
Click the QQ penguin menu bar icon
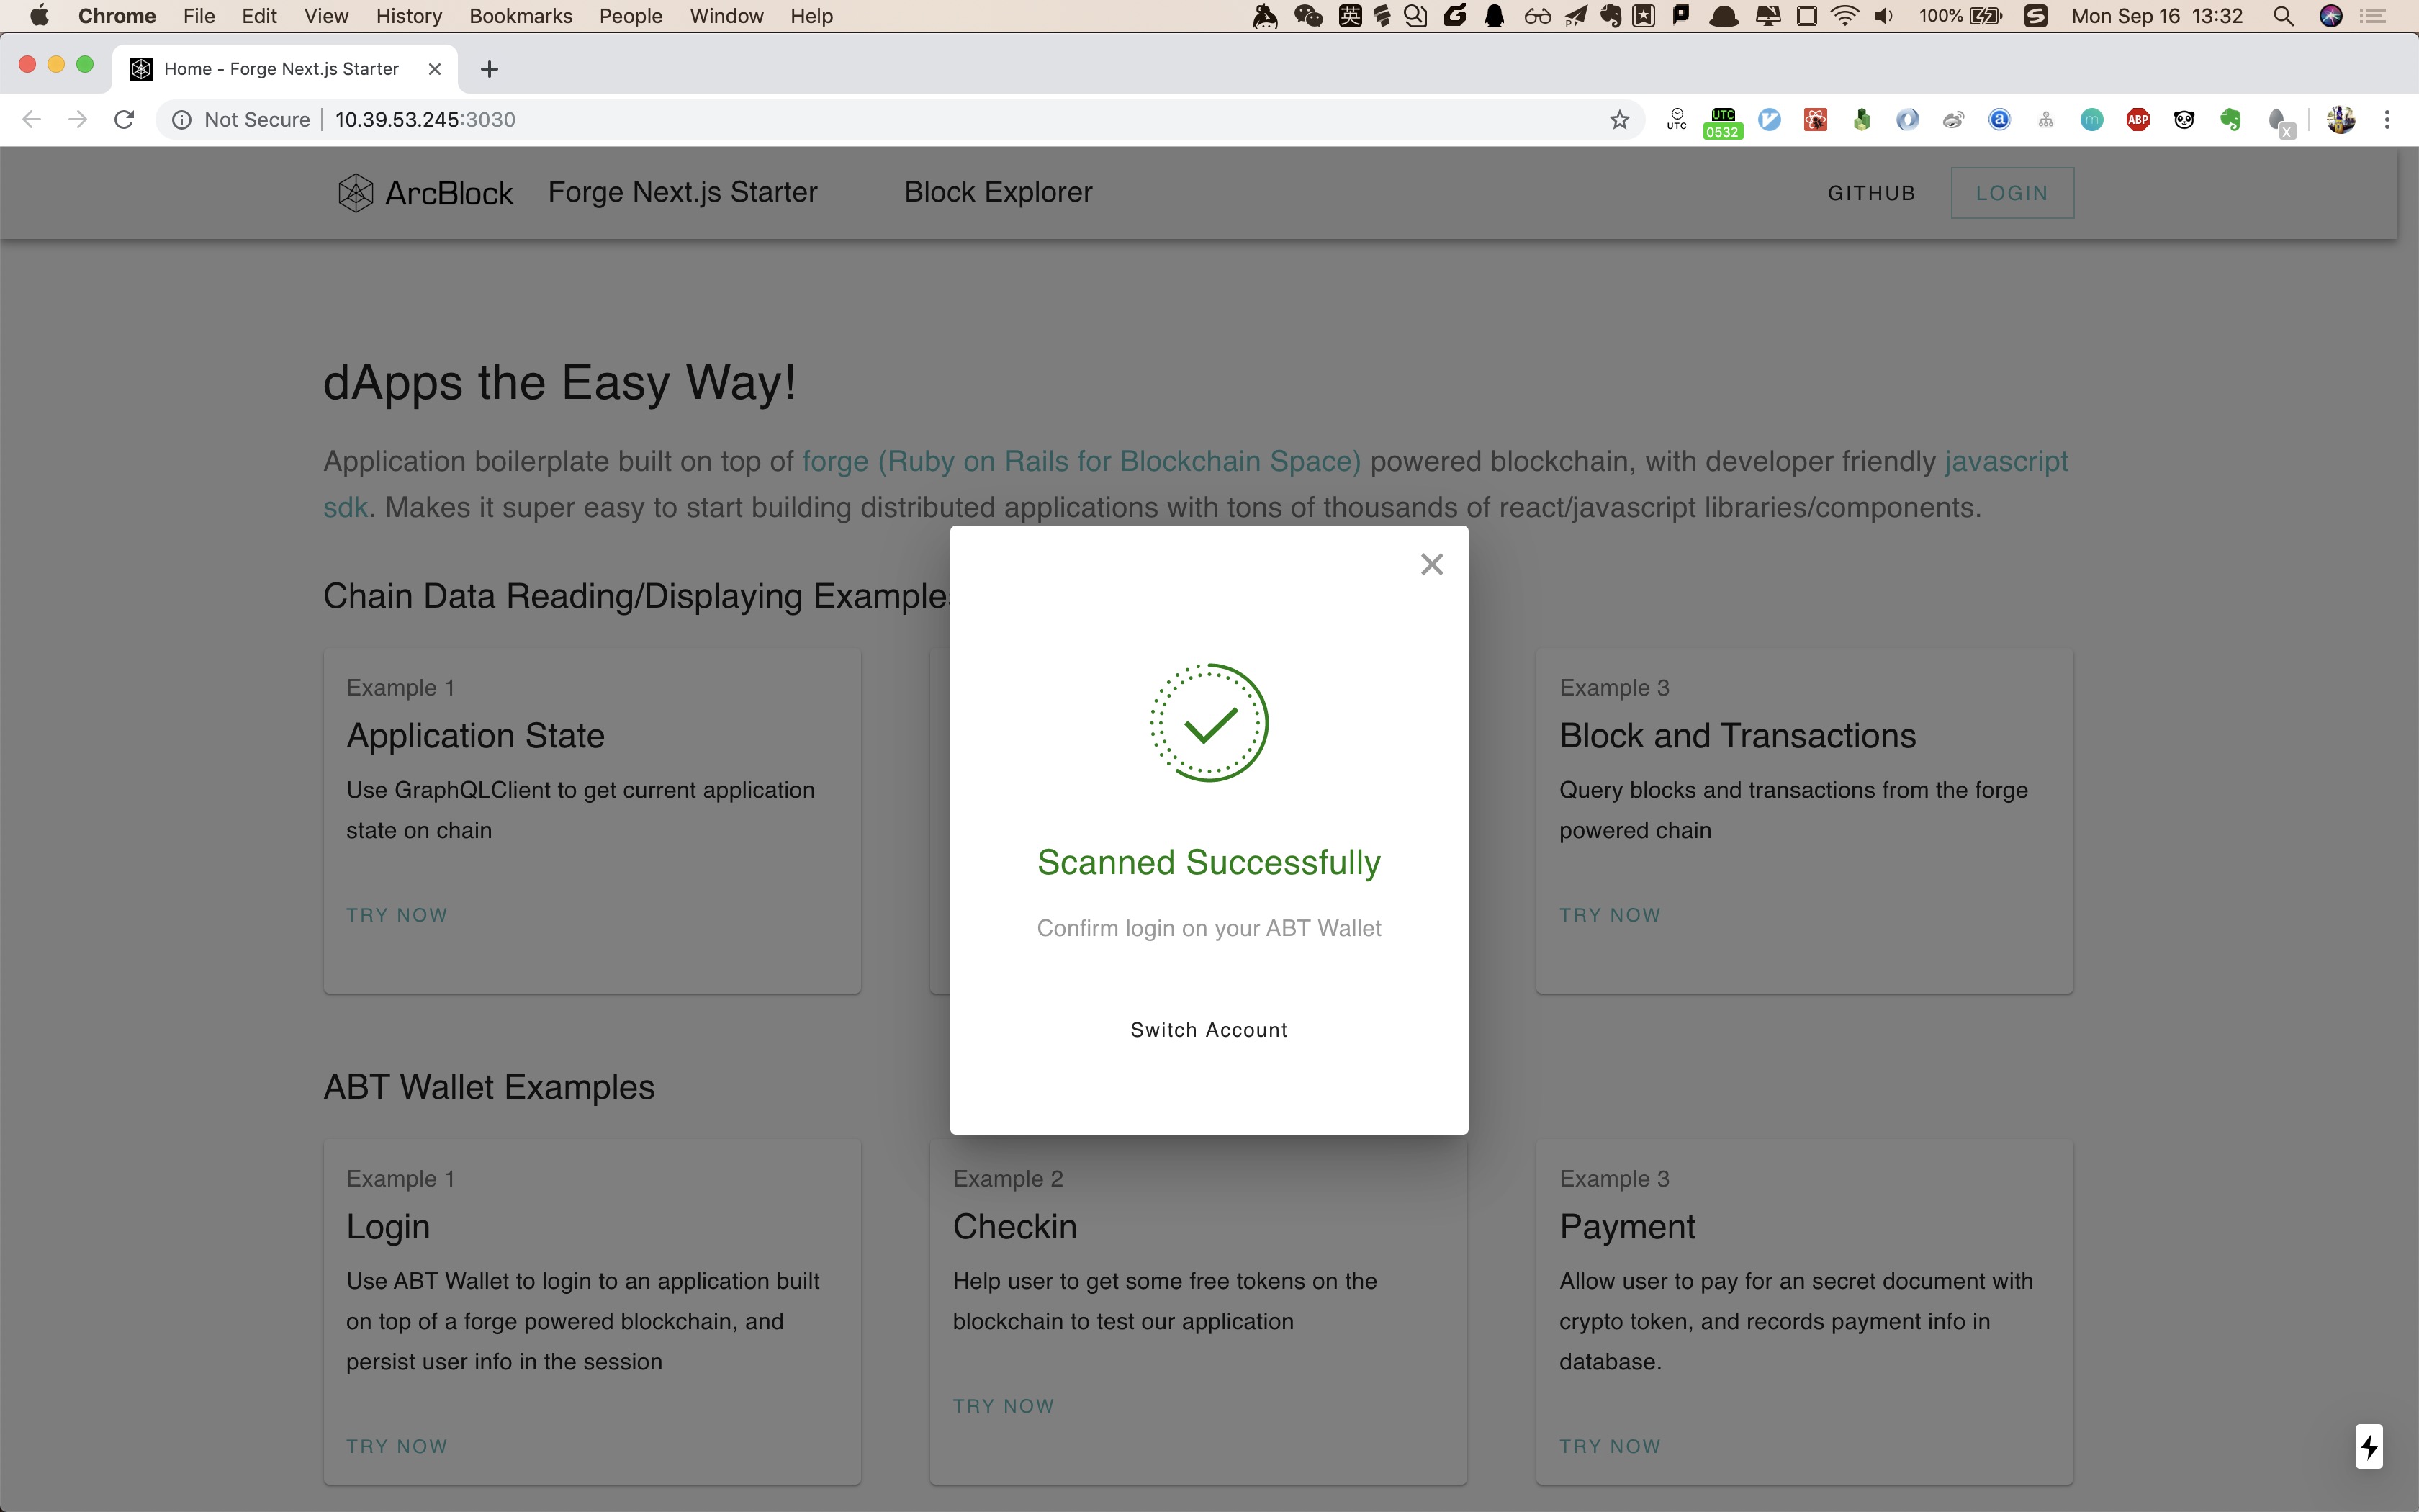[1495, 16]
